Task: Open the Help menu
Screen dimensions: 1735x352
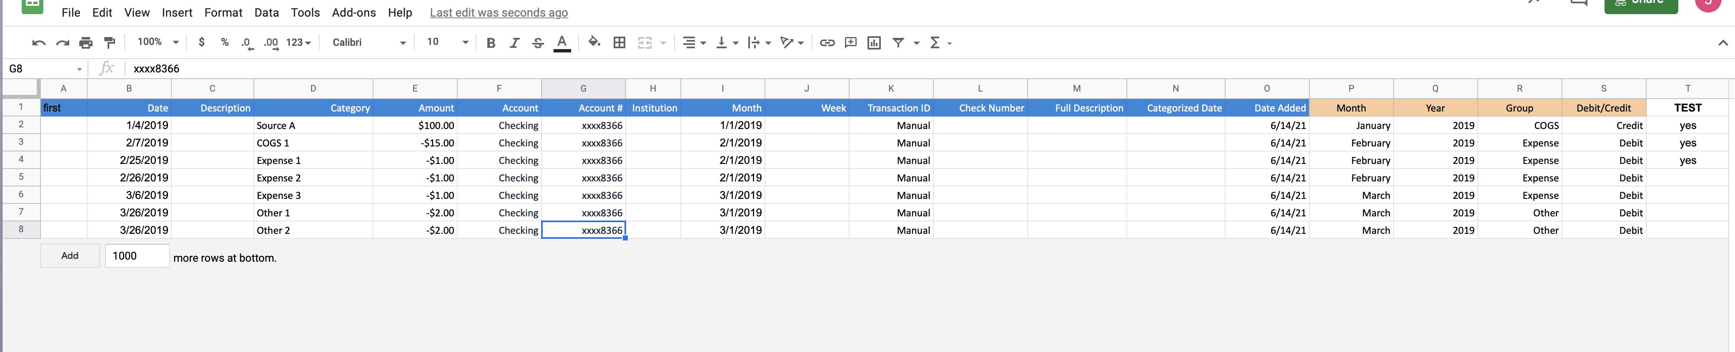Action: [x=399, y=13]
